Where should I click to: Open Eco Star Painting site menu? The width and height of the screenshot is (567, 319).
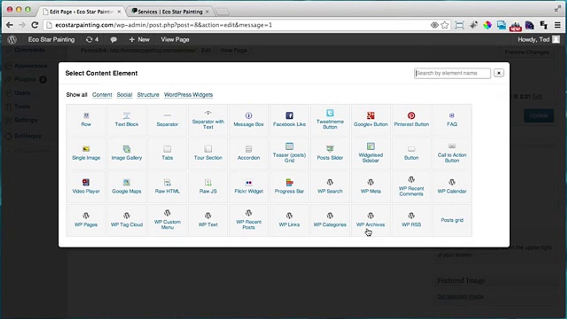point(51,39)
